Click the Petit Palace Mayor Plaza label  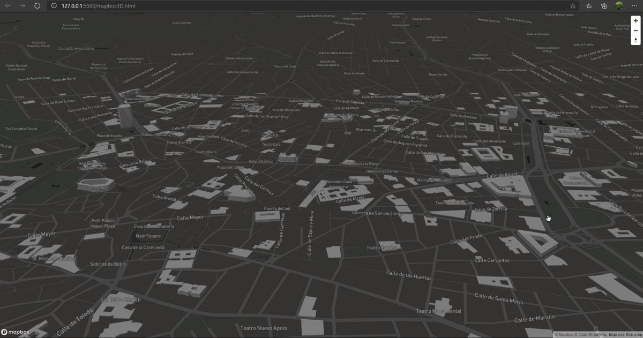[103, 223]
